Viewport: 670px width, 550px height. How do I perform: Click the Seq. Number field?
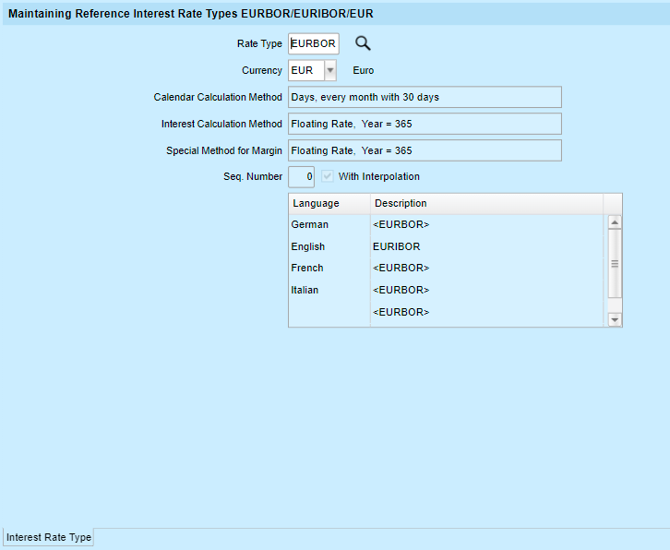click(x=301, y=176)
